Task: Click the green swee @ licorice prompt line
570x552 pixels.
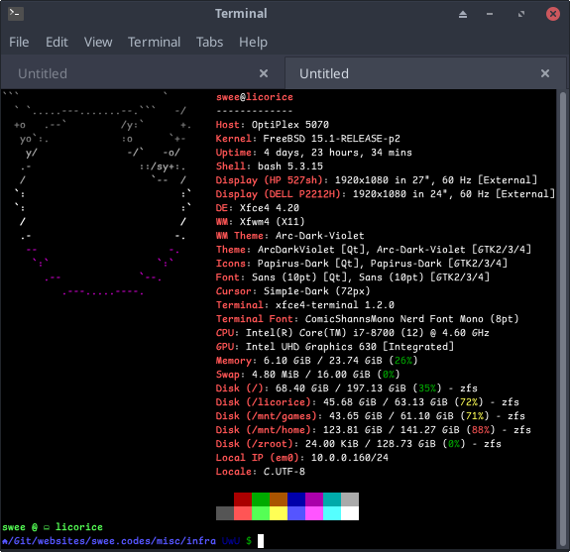Action: click(53, 527)
